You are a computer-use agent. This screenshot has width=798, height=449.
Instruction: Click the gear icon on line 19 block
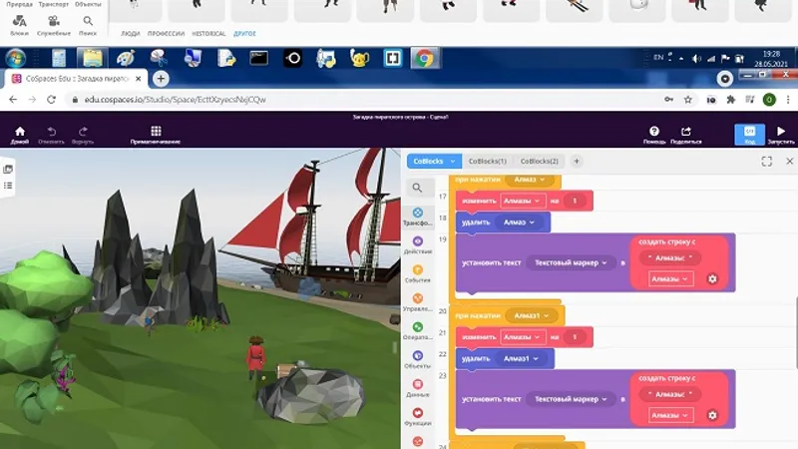712,278
